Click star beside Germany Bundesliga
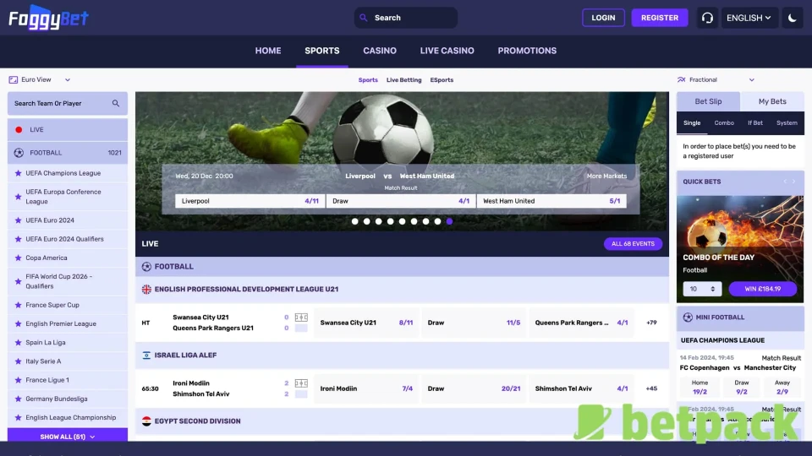 [x=18, y=399]
